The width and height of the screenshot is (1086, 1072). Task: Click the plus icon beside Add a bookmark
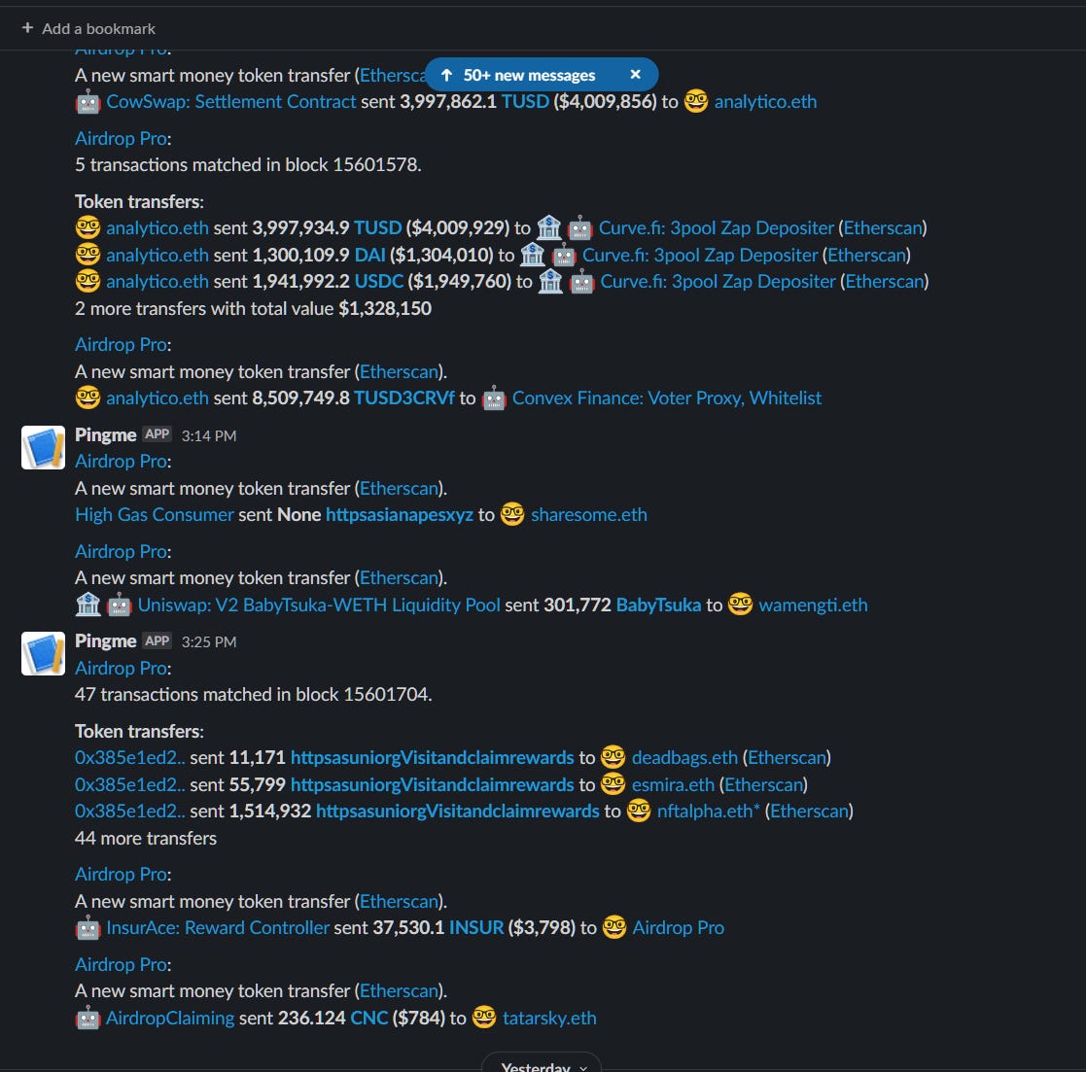point(27,28)
